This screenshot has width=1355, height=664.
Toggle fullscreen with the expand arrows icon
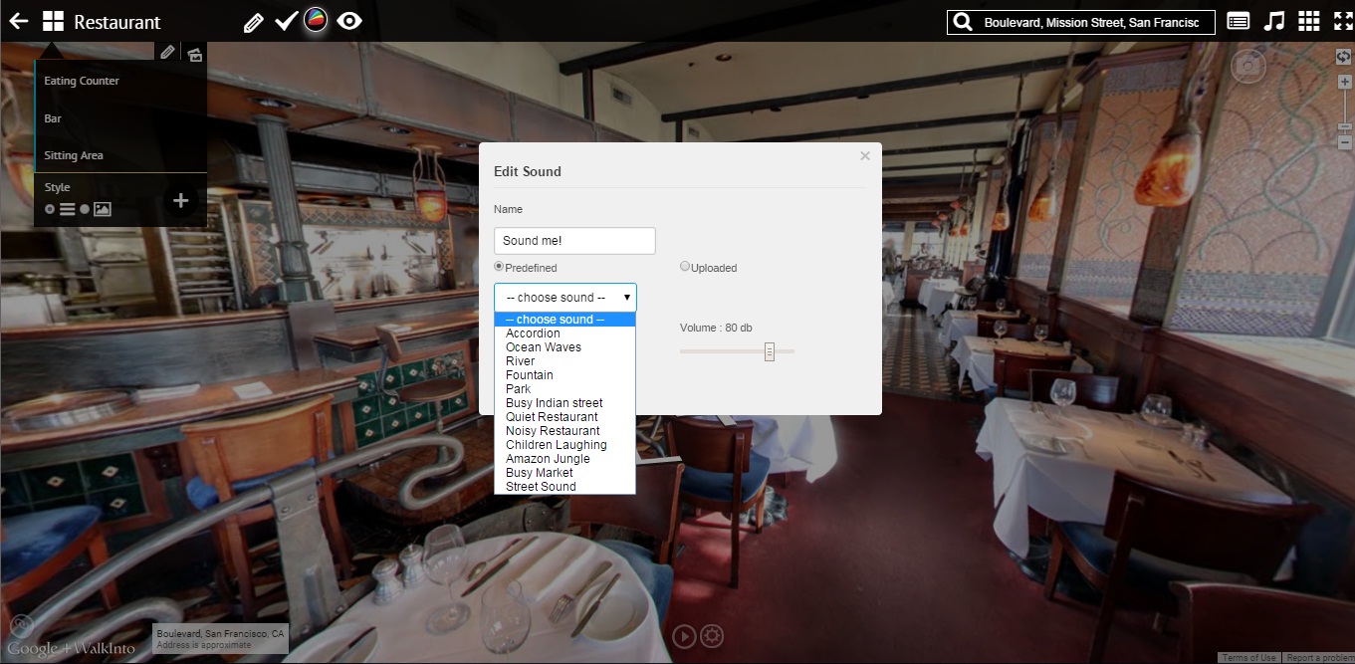(x=1343, y=21)
